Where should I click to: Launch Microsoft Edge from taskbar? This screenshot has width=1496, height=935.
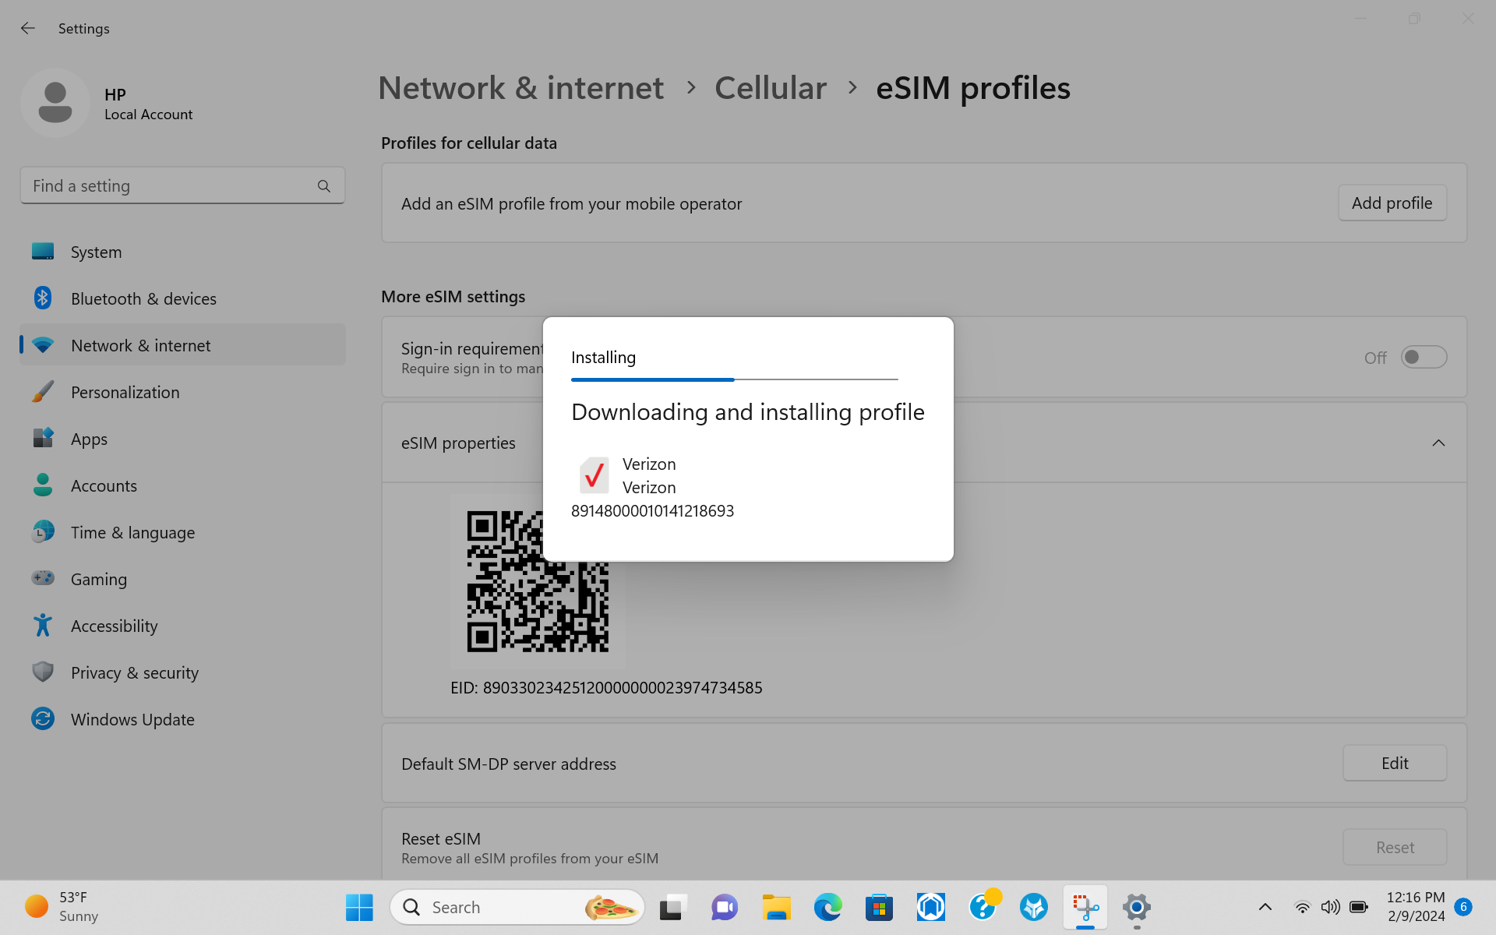click(827, 907)
